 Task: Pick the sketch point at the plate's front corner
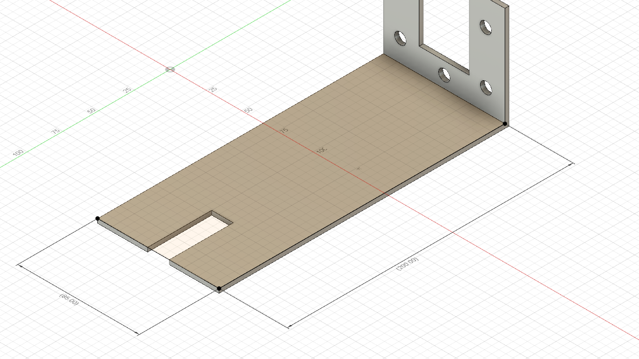219,289
